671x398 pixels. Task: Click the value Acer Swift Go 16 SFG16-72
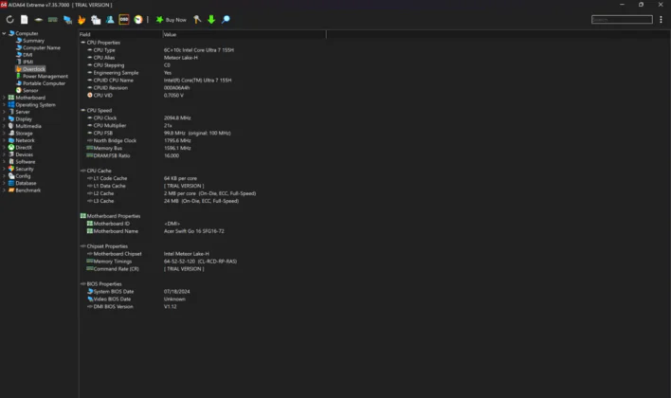click(x=194, y=231)
